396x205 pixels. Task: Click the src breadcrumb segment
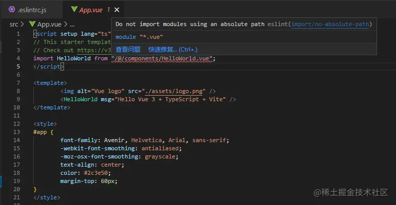pos(14,24)
